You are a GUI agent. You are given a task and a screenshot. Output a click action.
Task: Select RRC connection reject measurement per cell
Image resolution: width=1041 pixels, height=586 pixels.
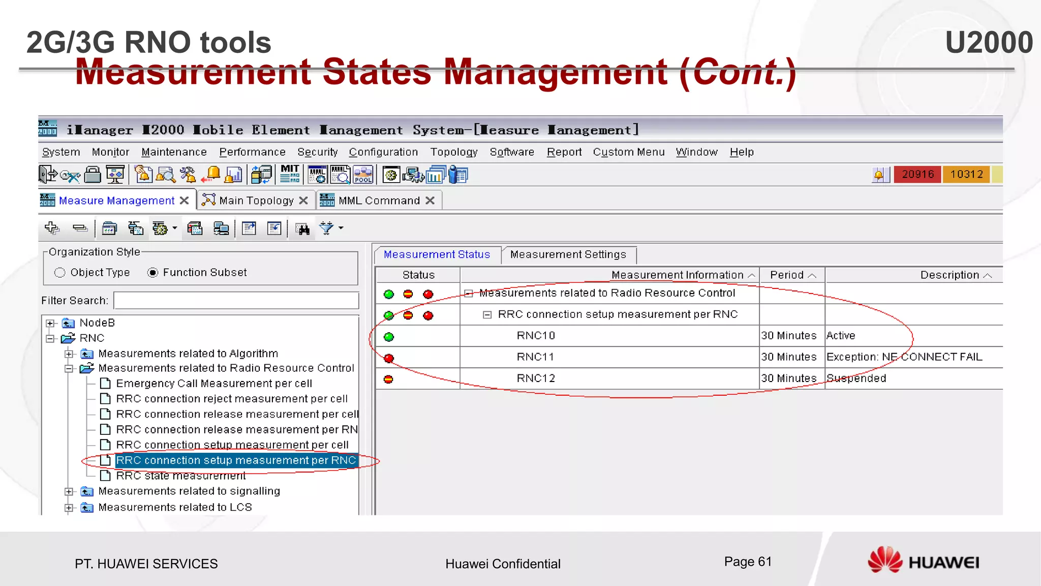(232, 399)
